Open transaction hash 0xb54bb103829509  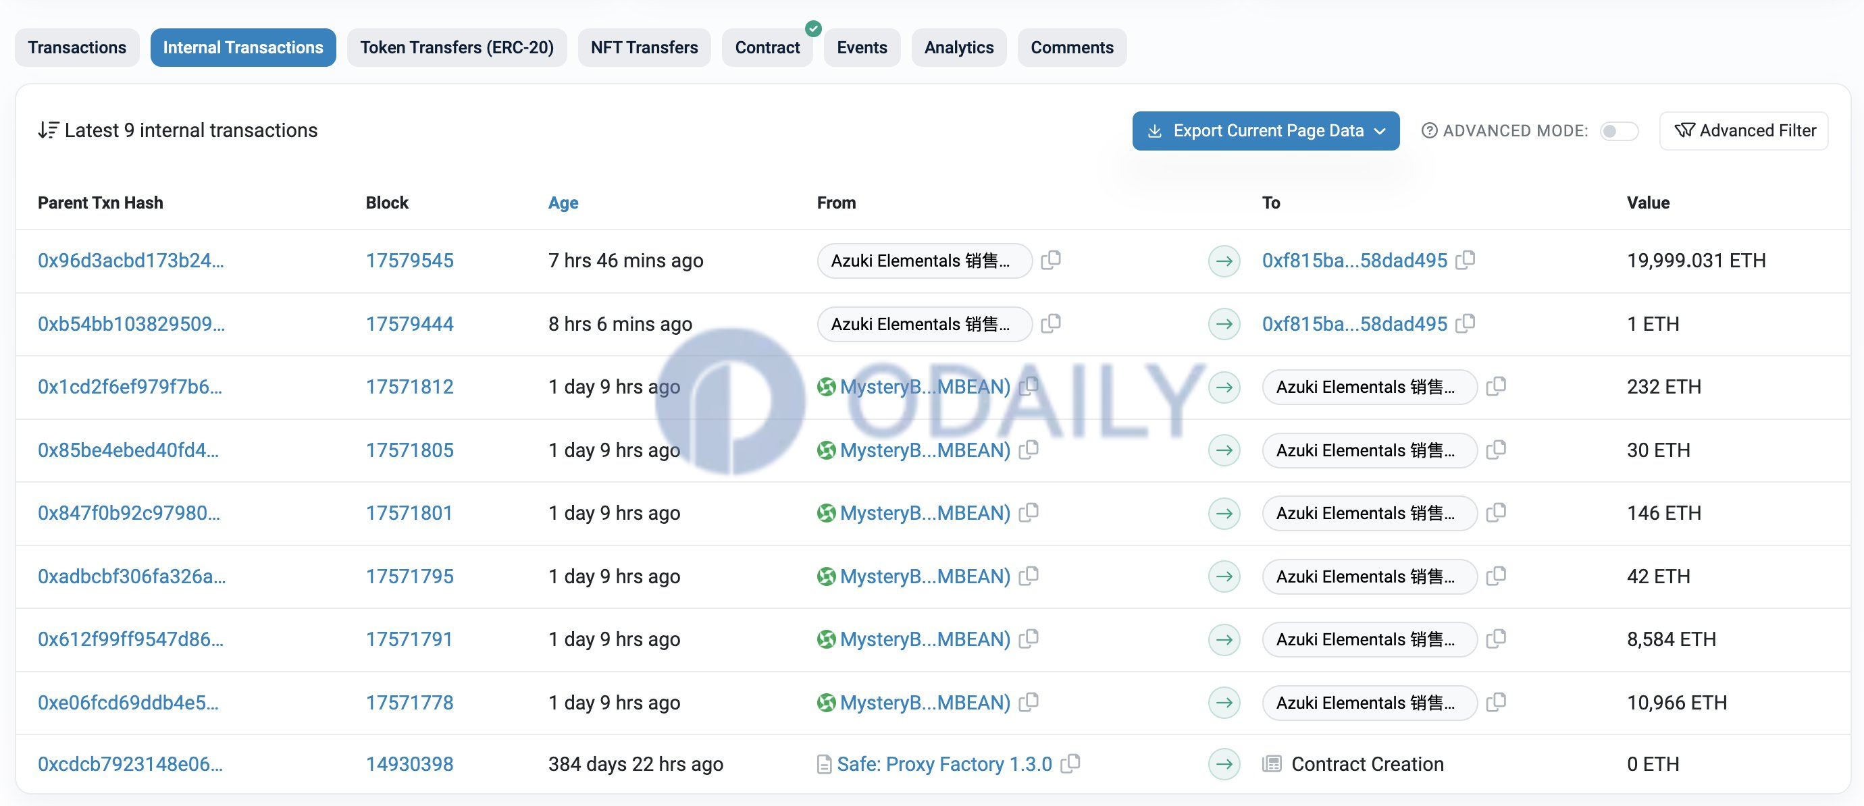[132, 323]
